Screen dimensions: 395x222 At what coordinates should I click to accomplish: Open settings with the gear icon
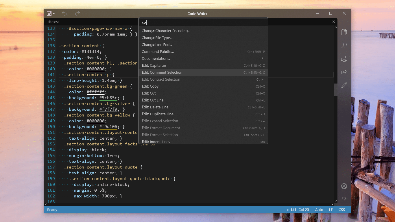pos(344,186)
